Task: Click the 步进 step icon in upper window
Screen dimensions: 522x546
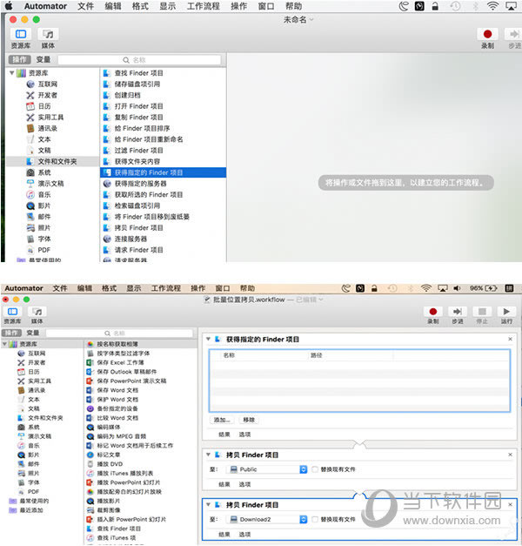Action: pos(514,34)
